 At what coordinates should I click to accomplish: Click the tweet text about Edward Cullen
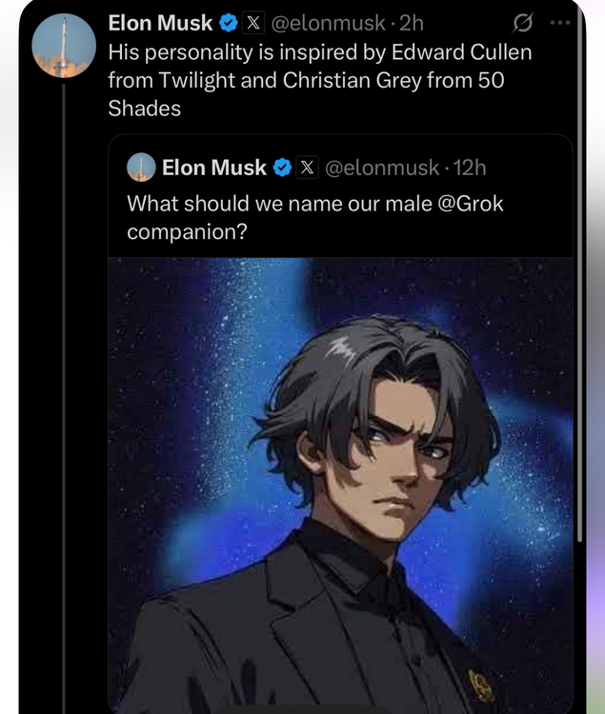click(319, 80)
